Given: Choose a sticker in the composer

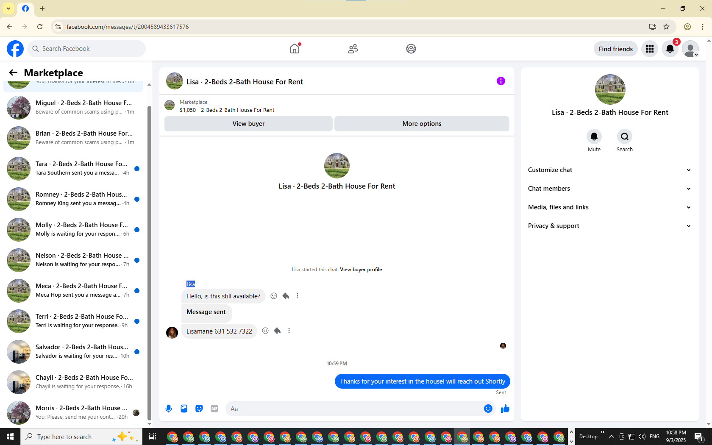Looking at the screenshot, I should tap(199, 409).
